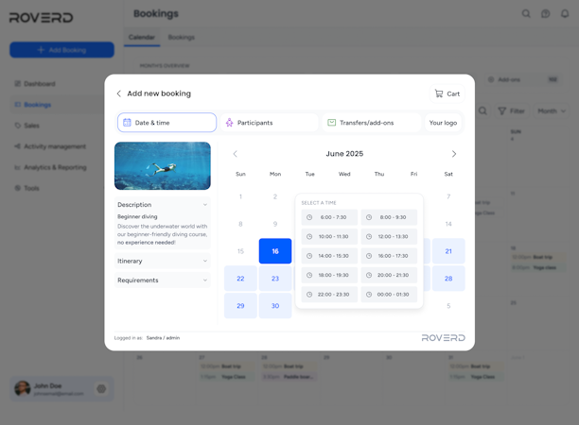
Task: Switch to the Transfers/add-ons tab
Action: 372,123
